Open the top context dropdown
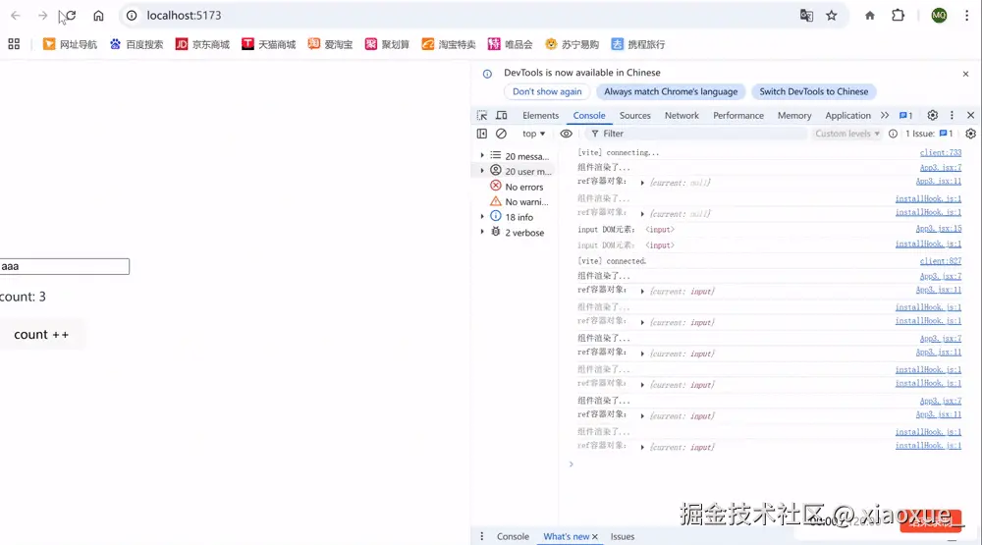This screenshot has width=982, height=545. pyautogui.click(x=533, y=134)
